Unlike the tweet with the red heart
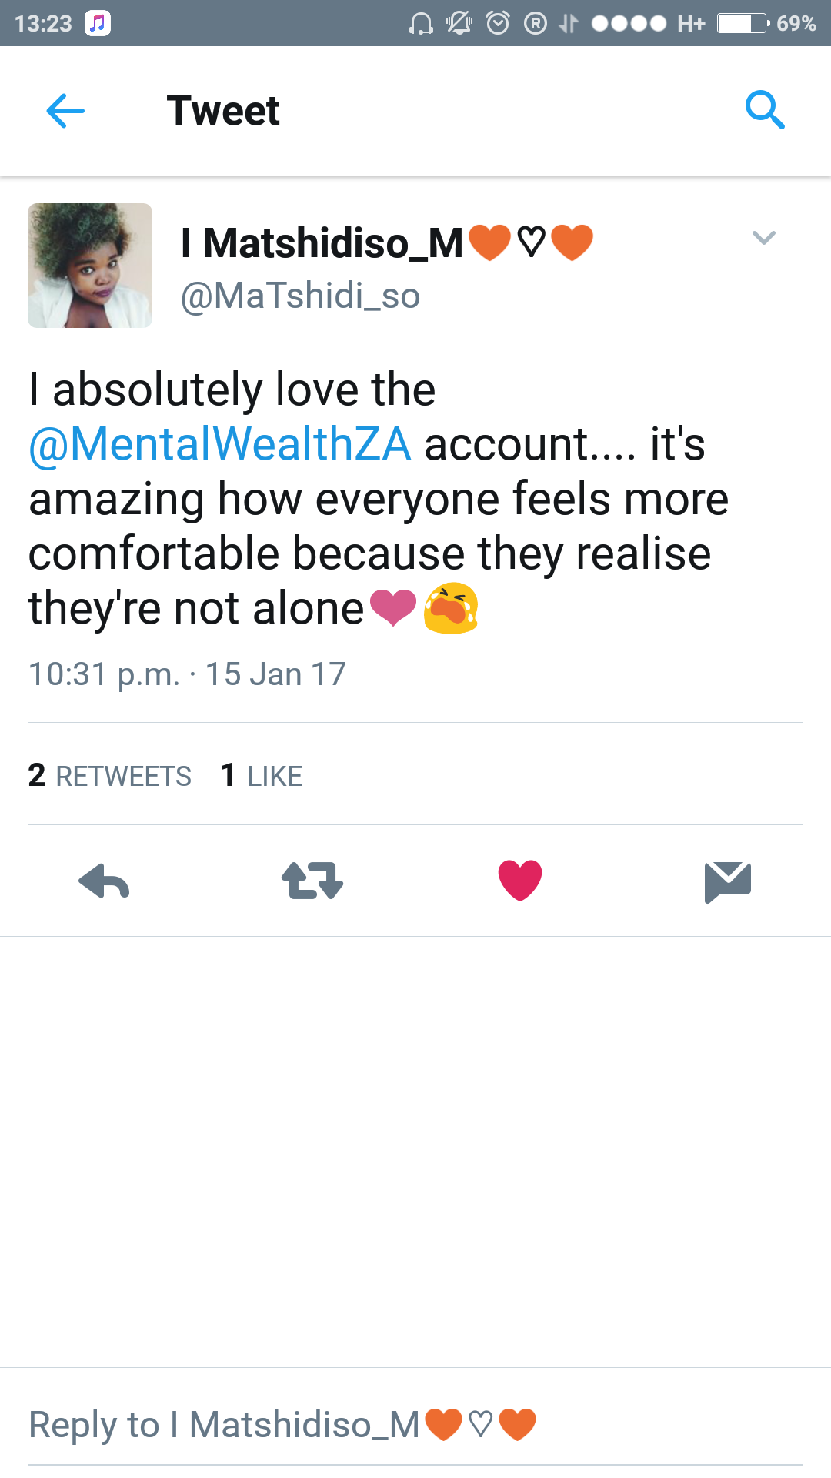 coord(520,880)
